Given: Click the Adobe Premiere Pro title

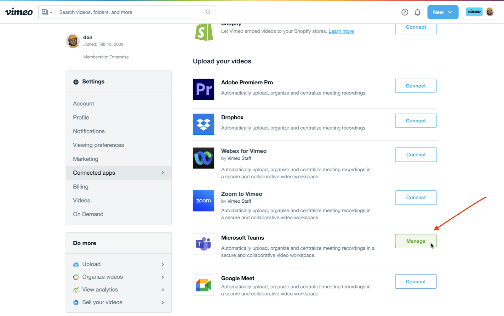Looking at the screenshot, I should [247, 82].
